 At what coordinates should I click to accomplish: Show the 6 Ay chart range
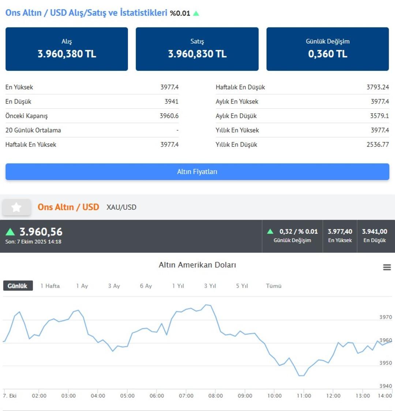pos(146,286)
